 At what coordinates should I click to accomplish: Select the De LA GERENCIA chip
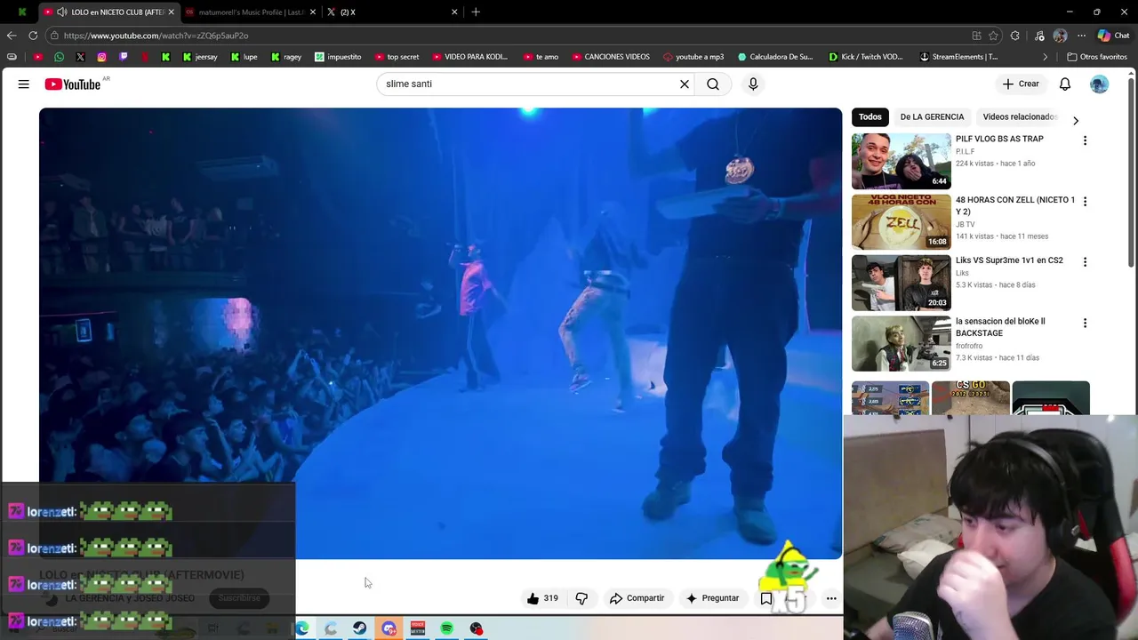(932, 116)
